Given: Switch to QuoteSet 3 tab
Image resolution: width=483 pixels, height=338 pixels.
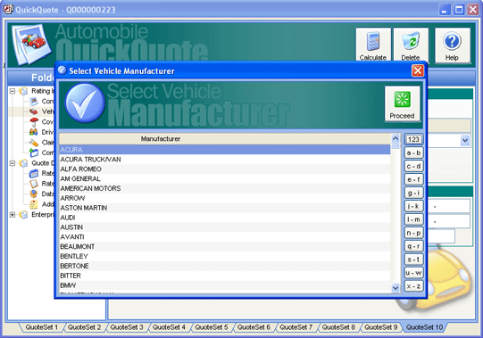Looking at the screenshot, I should point(127,327).
